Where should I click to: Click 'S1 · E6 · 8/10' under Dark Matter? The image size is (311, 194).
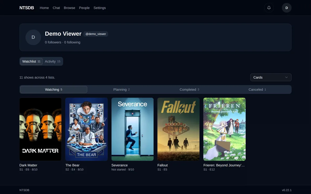29,169
